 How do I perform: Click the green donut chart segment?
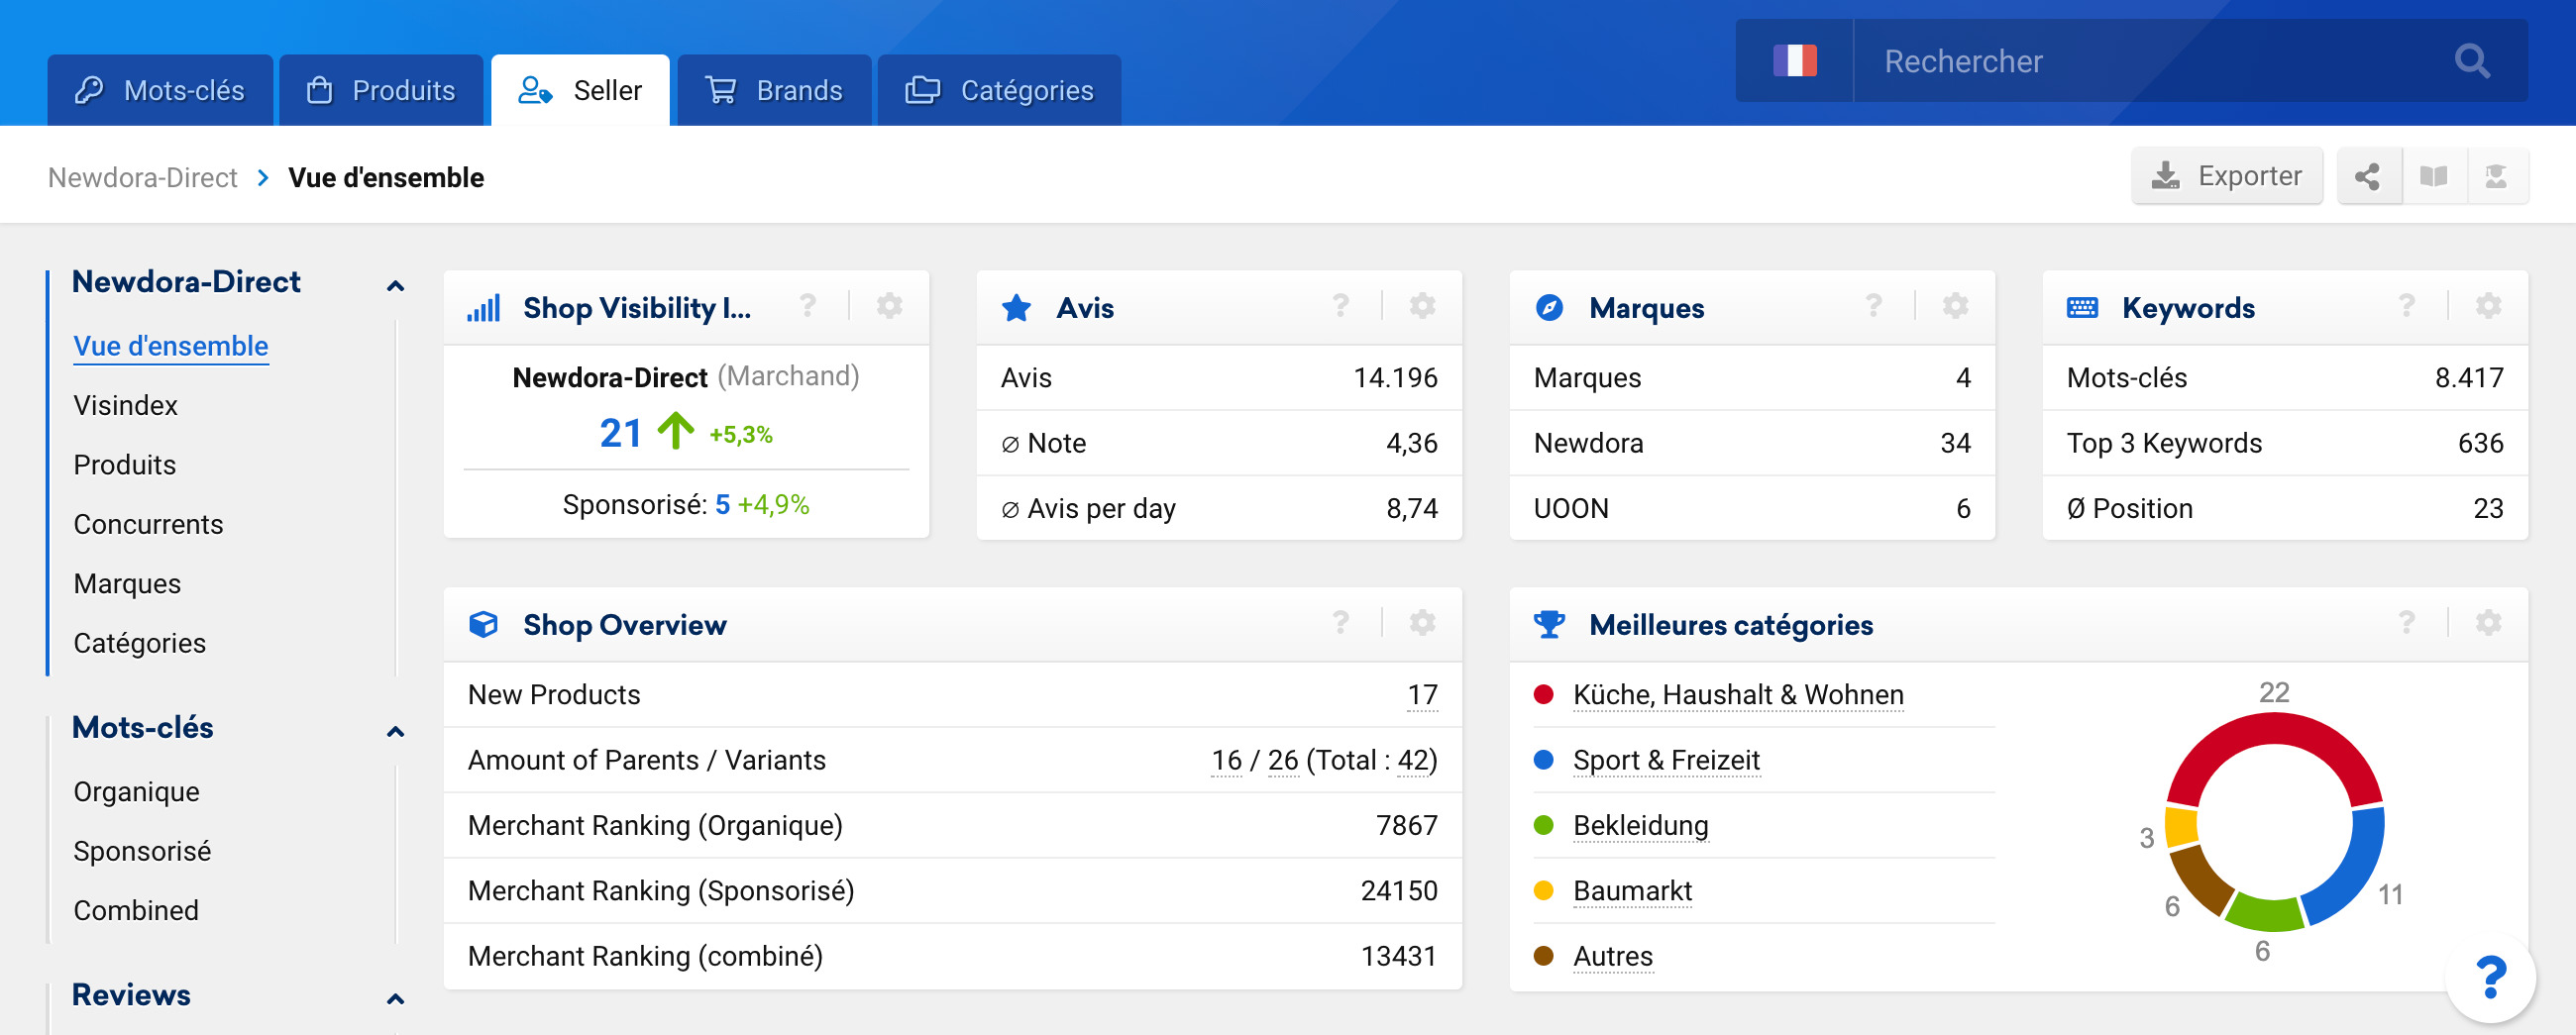[x=2267, y=911]
